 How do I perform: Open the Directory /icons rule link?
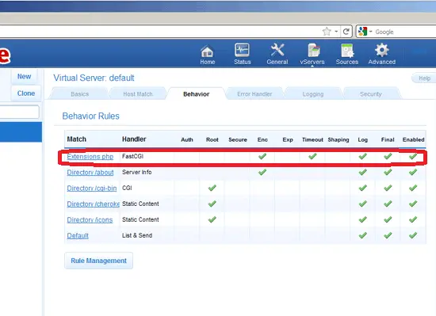pyautogui.click(x=90, y=220)
